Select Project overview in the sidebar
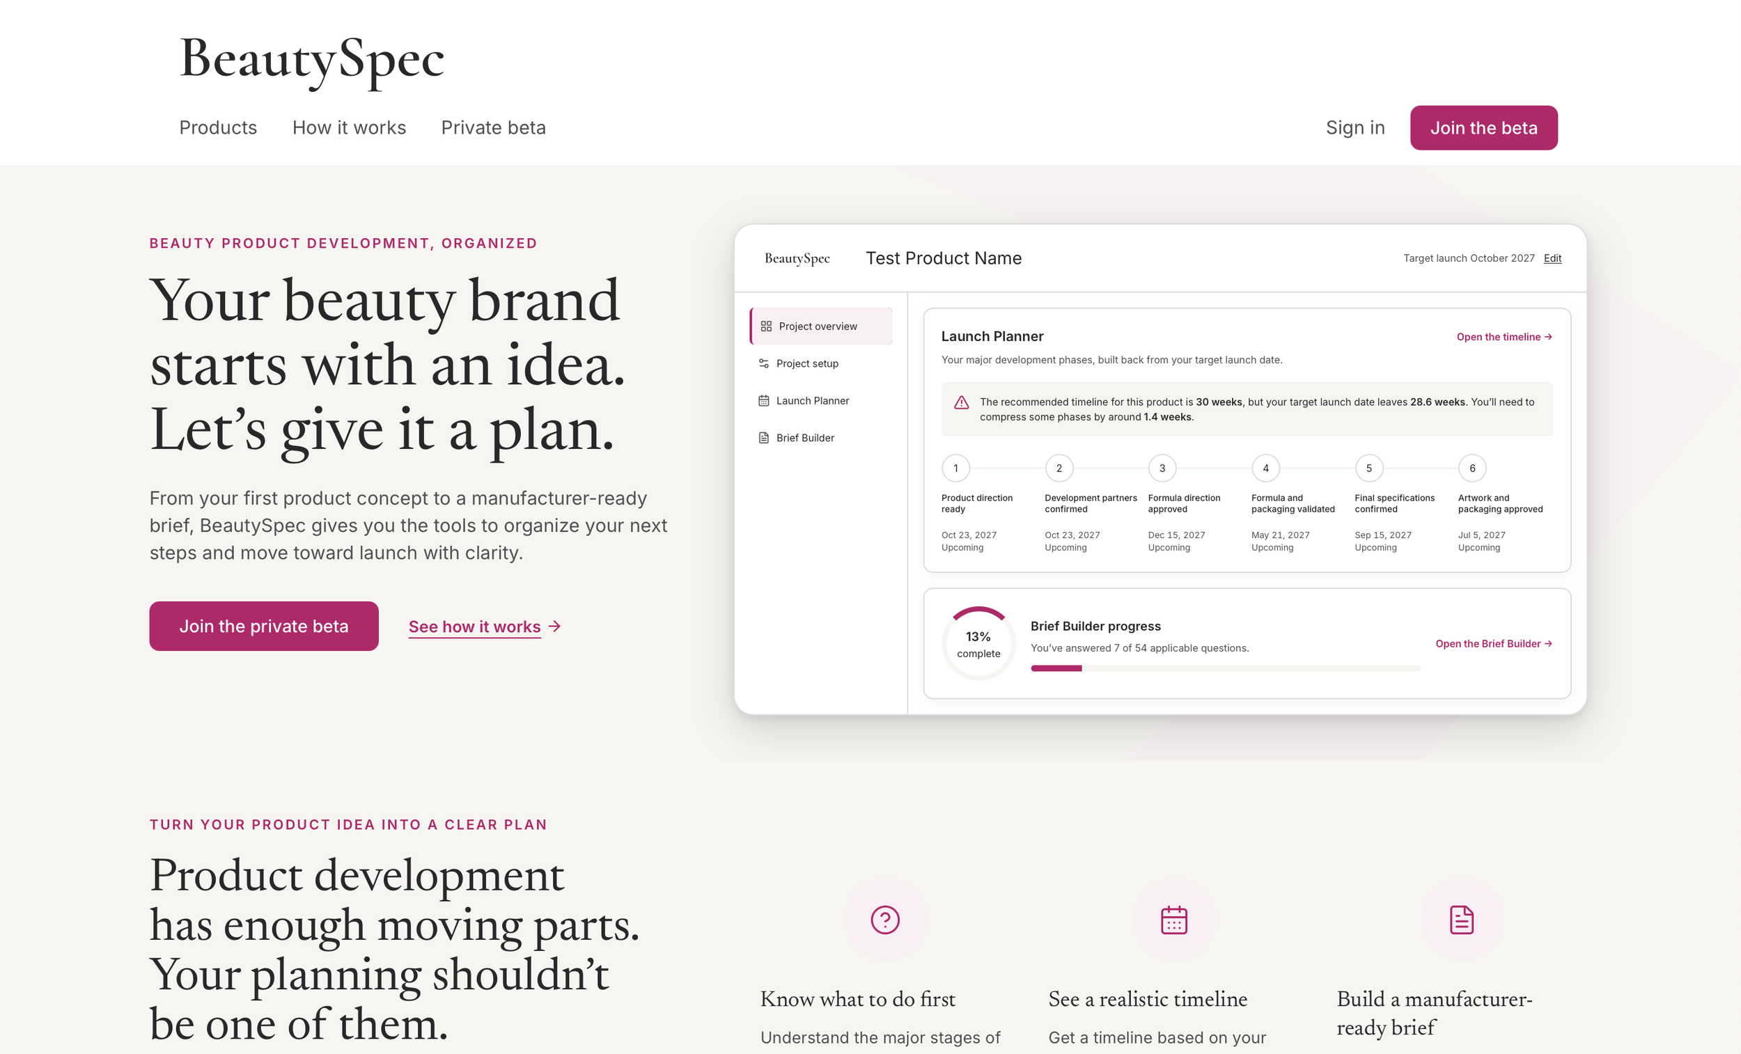Image resolution: width=1741 pixels, height=1054 pixels. (820, 327)
